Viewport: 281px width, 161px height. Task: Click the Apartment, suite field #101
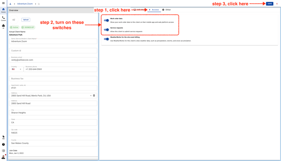[x=53, y=88]
